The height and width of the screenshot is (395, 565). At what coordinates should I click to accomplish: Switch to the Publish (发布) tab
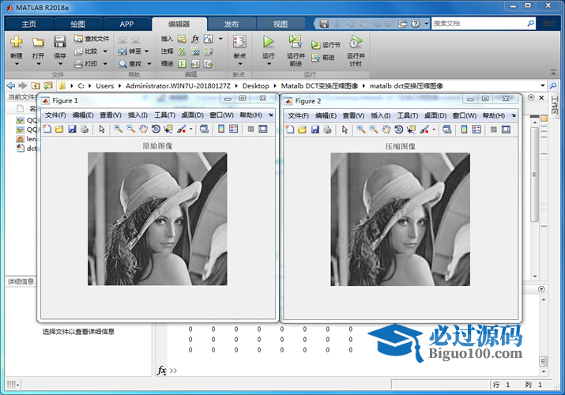tap(232, 24)
